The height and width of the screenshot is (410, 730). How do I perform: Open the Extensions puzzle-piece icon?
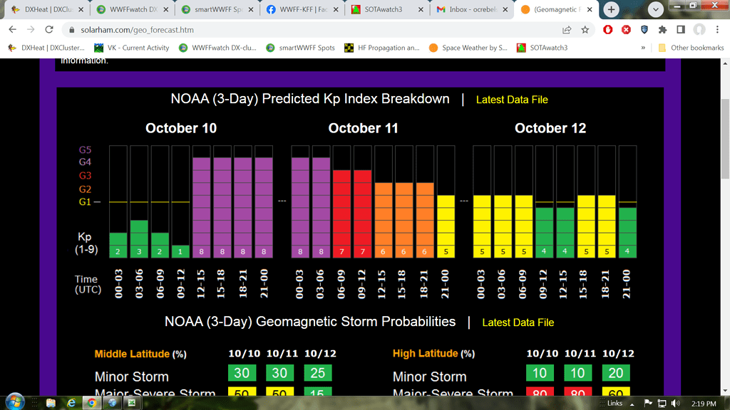click(662, 30)
